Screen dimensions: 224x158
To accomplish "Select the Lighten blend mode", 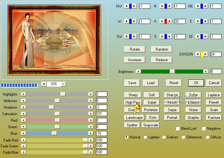I will [145, 137].
